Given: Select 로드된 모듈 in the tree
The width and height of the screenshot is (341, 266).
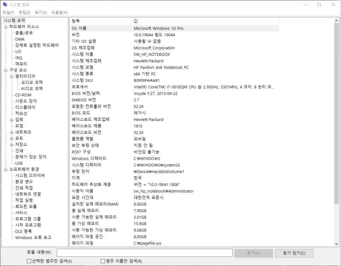Looking at the screenshot, I should pos(26,206).
